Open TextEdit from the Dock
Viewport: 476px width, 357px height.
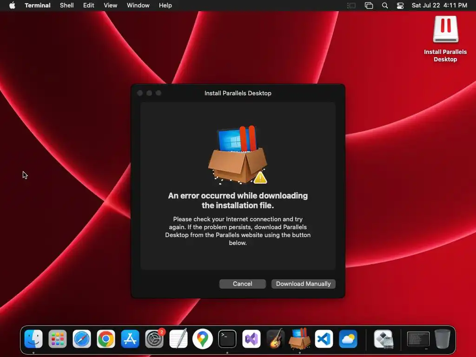tap(178, 339)
